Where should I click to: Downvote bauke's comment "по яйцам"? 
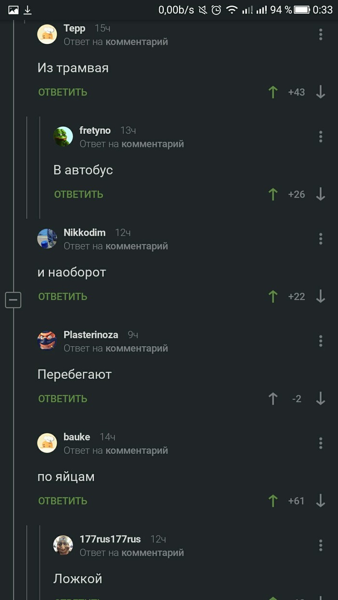click(x=321, y=501)
